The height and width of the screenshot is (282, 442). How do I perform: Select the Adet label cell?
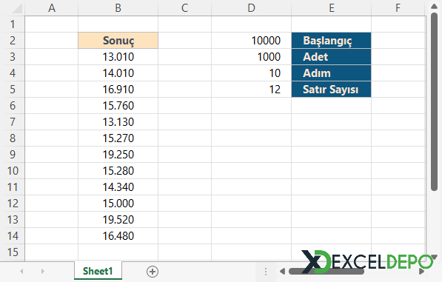tap(332, 57)
